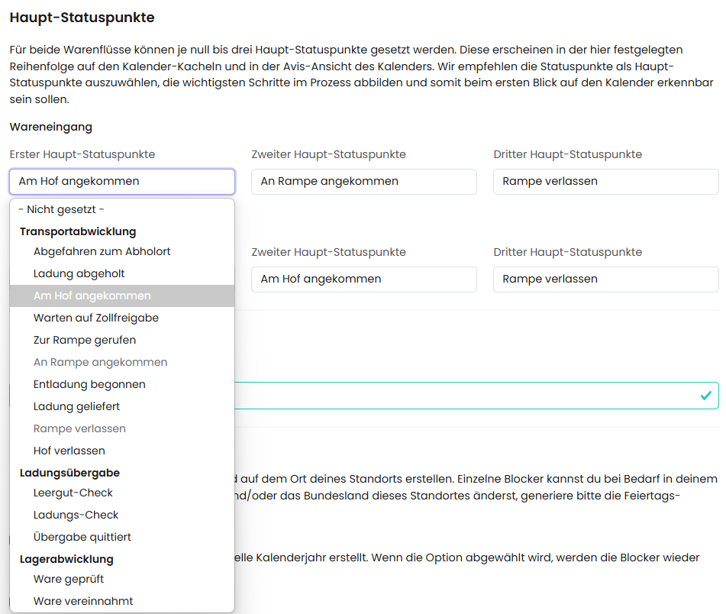Choose 'Ware vereinnahmt' option
The width and height of the screenshot is (726, 614).
tap(82, 601)
